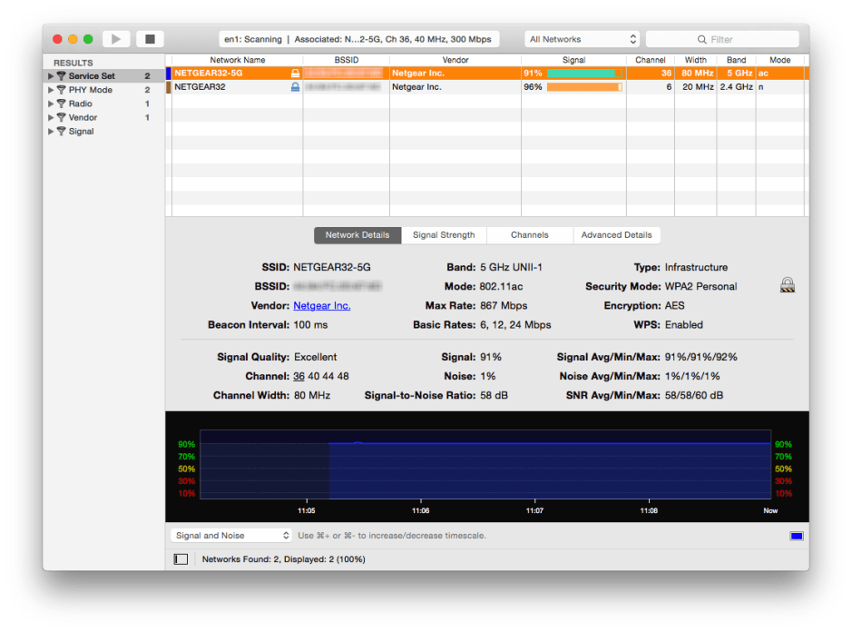Click the Vendor filter funnel icon

coord(62,117)
